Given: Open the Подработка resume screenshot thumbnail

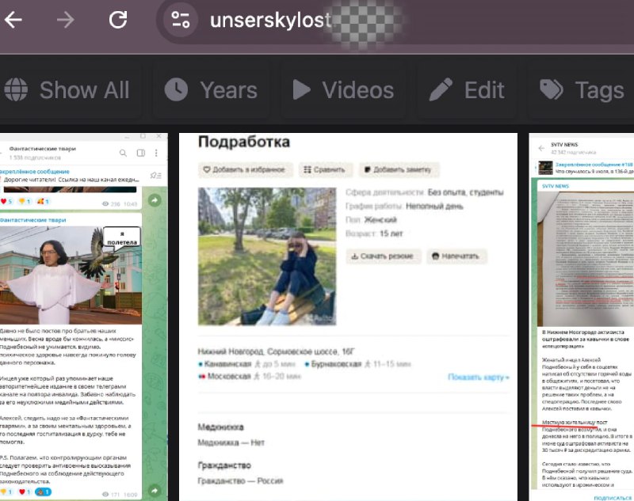Looking at the screenshot, I should point(348,317).
